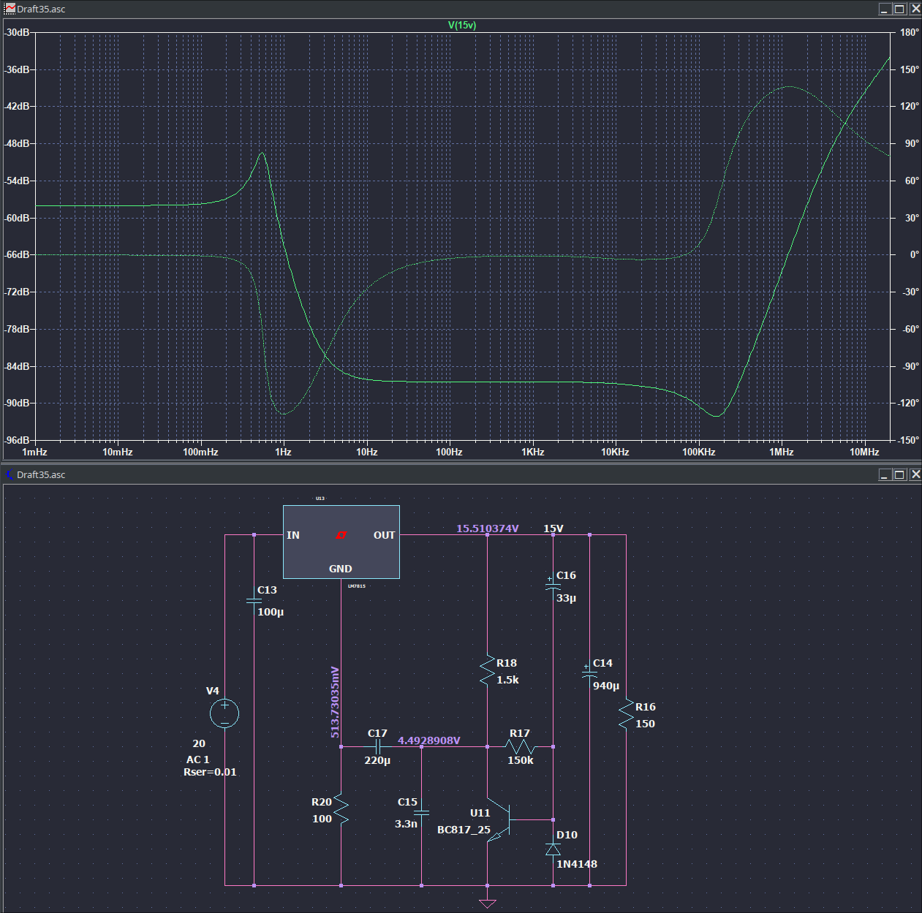Select capacitor C16 symbol
This screenshot has width=922, height=913.
(x=553, y=586)
